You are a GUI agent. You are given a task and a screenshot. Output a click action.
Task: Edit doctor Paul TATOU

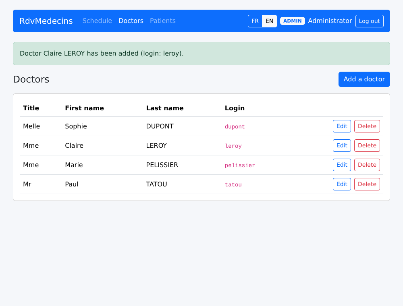[x=342, y=184]
